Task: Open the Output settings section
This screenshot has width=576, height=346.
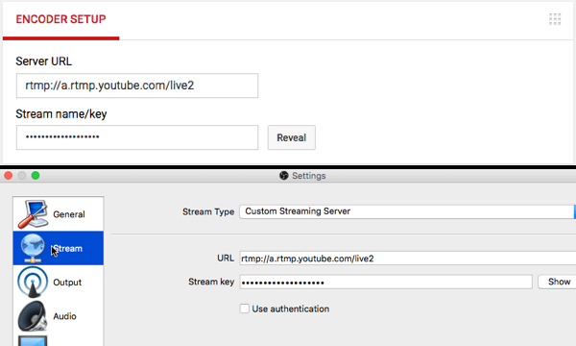Action: [x=59, y=282]
